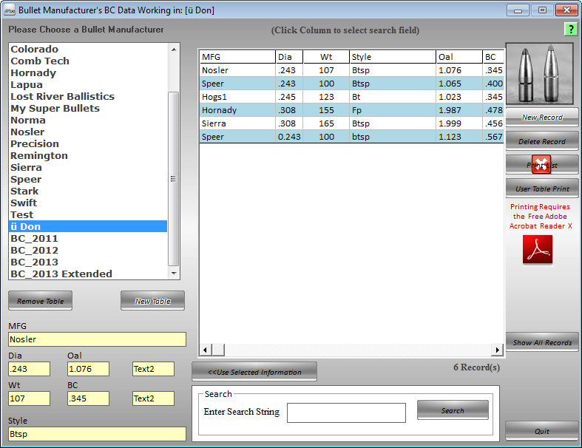Screen dimensions: 582x448
Task: Click the application icon in title bar
Action: pyautogui.click(x=10, y=10)
